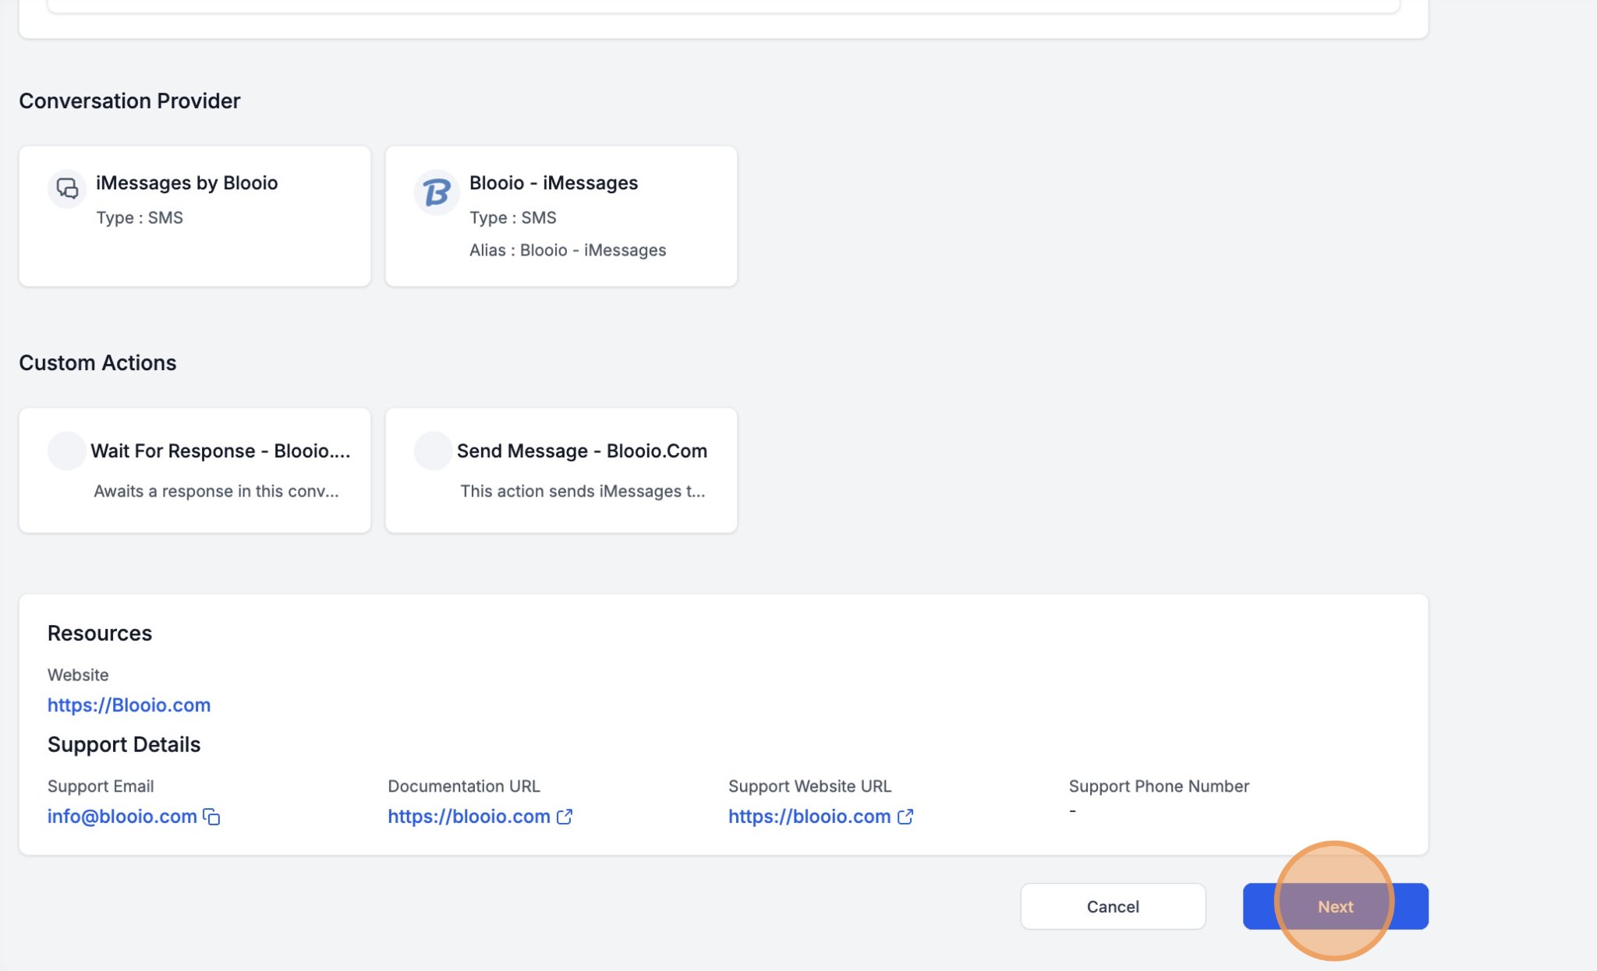Select the Send Message - Blooio.Com action card
The height and width of the screenshot is (971, 1597).
pos(561,471)
